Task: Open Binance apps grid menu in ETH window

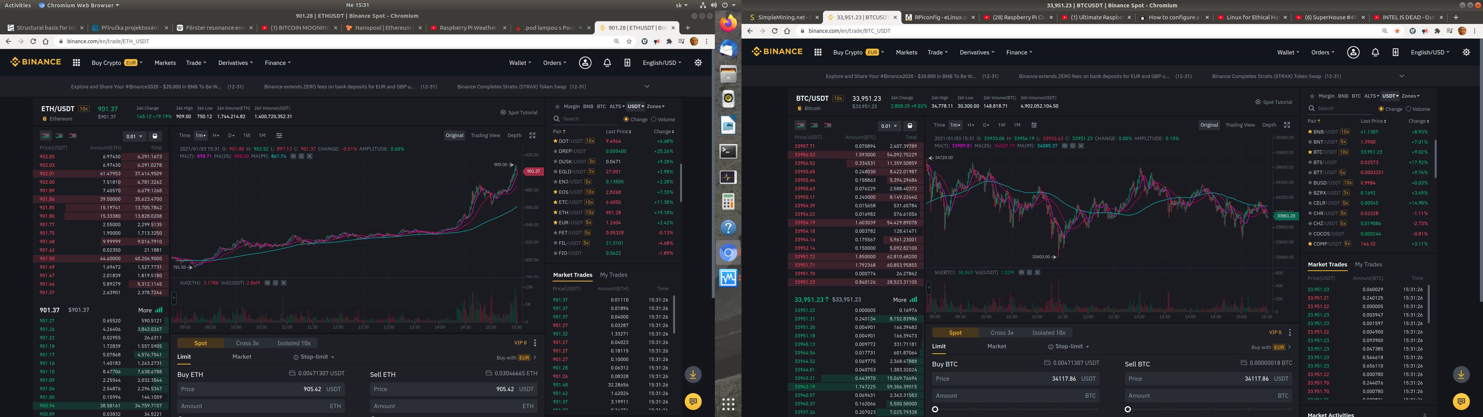Action: 76,63
